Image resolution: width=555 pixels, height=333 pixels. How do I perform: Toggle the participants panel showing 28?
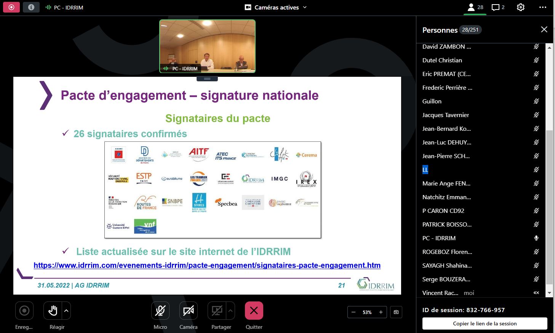(x=475, y=7)
